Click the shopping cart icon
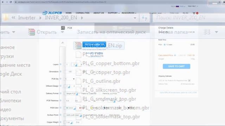Viewport: 225px width, 126px height. click(194, 13)
